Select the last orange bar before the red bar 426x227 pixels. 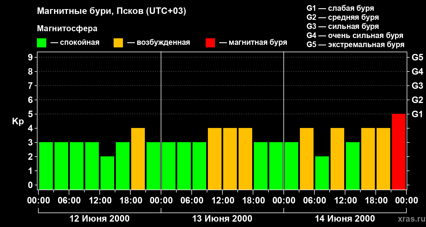(x=383, y=159)
